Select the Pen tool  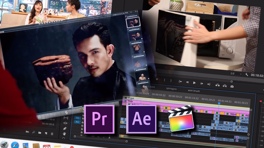(x=65, y=128)
